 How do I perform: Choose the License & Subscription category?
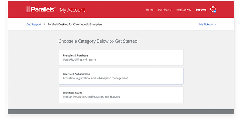(121, 76)
